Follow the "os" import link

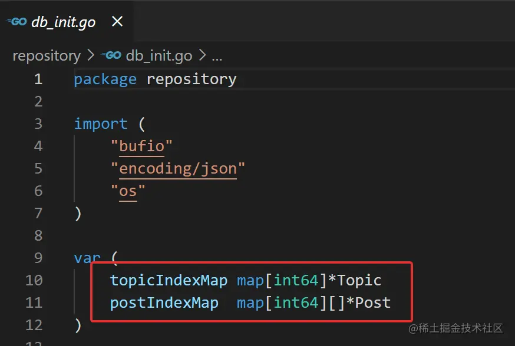pos(128,191)
